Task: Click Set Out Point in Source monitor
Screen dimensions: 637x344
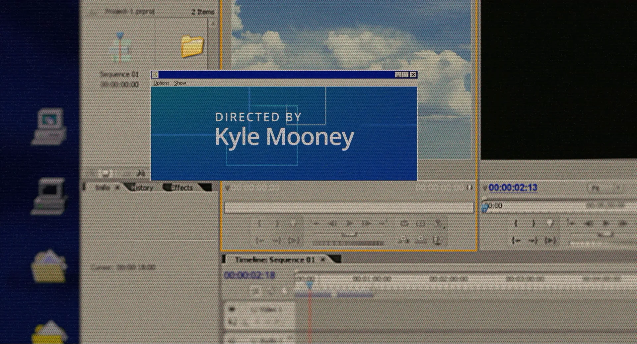Action: (277, 223)
